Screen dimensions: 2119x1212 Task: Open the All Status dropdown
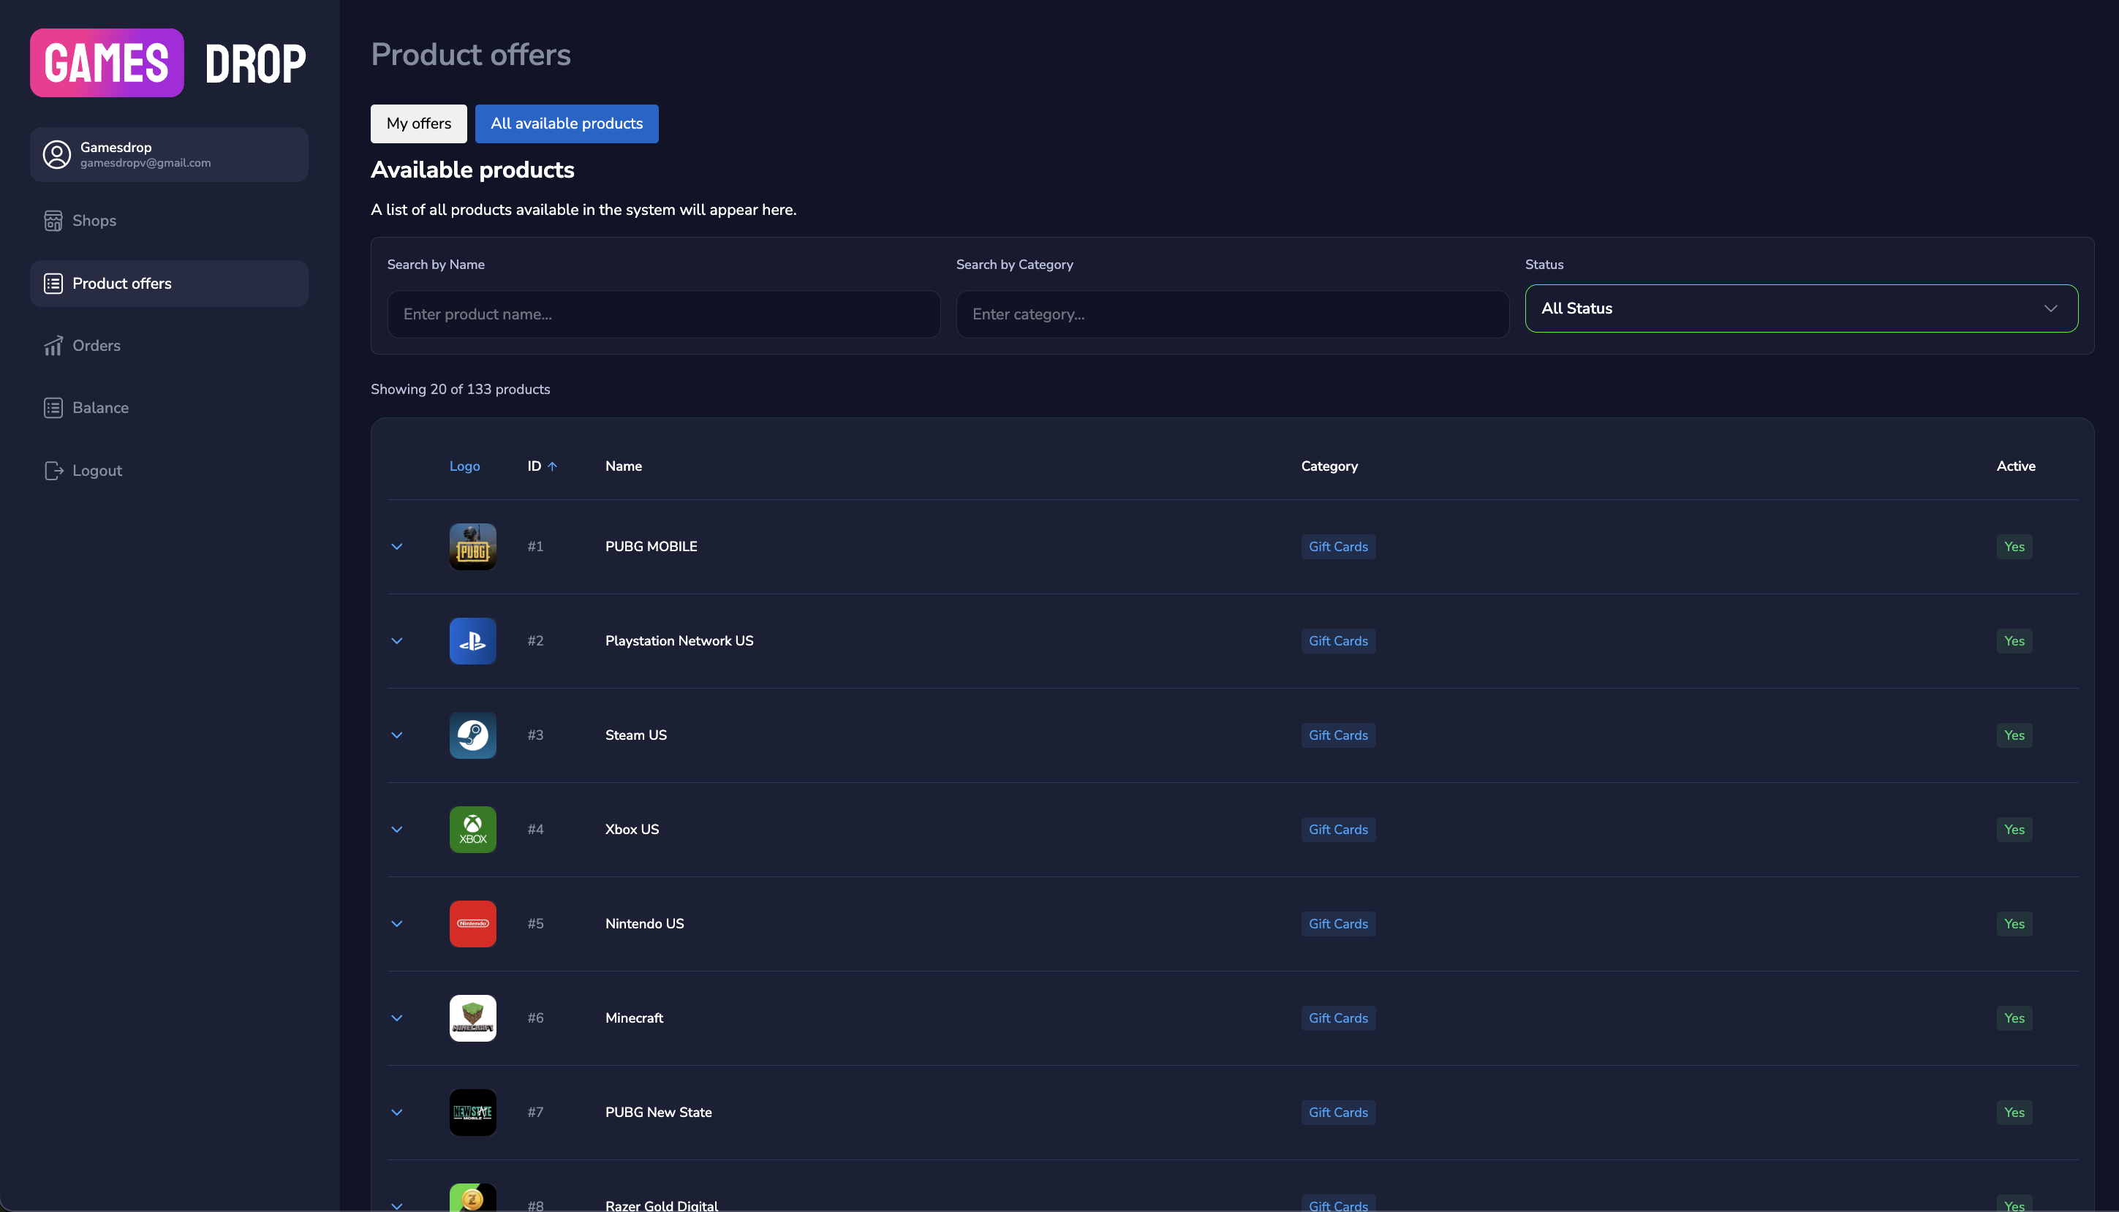click(1801, 308)
